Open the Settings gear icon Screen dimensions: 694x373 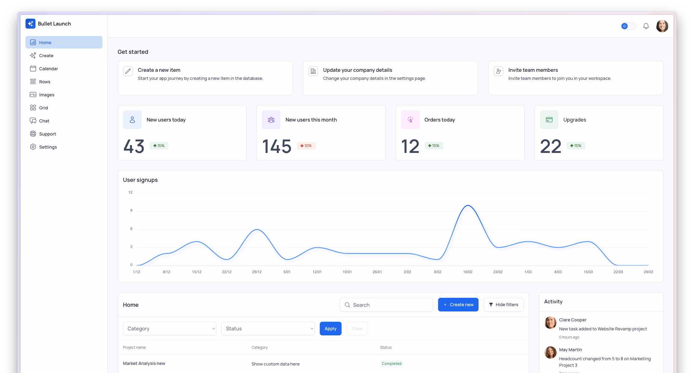coord(33,147)
